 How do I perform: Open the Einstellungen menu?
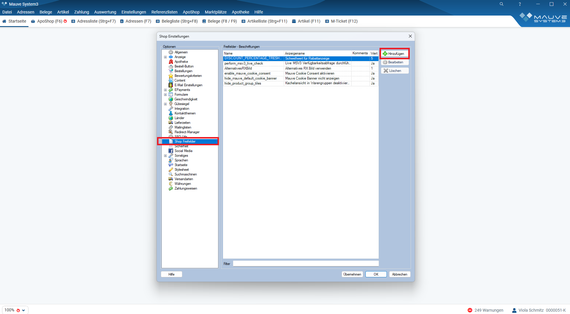click(134, 12)
